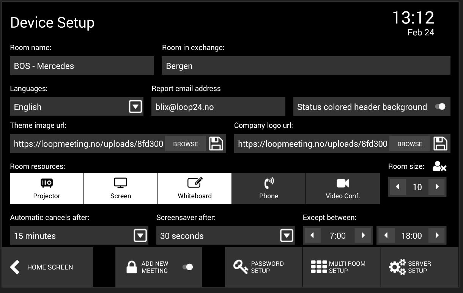The width and height of the screenshot is (463, 293).
Task: Click the Device Setup title
Action: (x=52, y=23)
